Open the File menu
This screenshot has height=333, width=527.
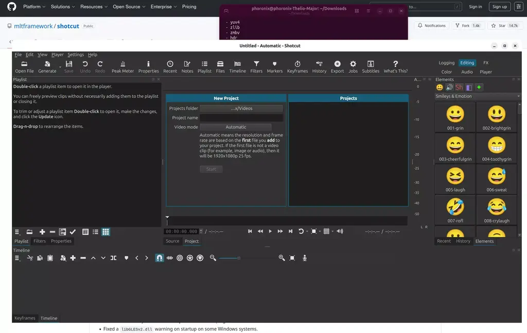click(x=18, y=55)
